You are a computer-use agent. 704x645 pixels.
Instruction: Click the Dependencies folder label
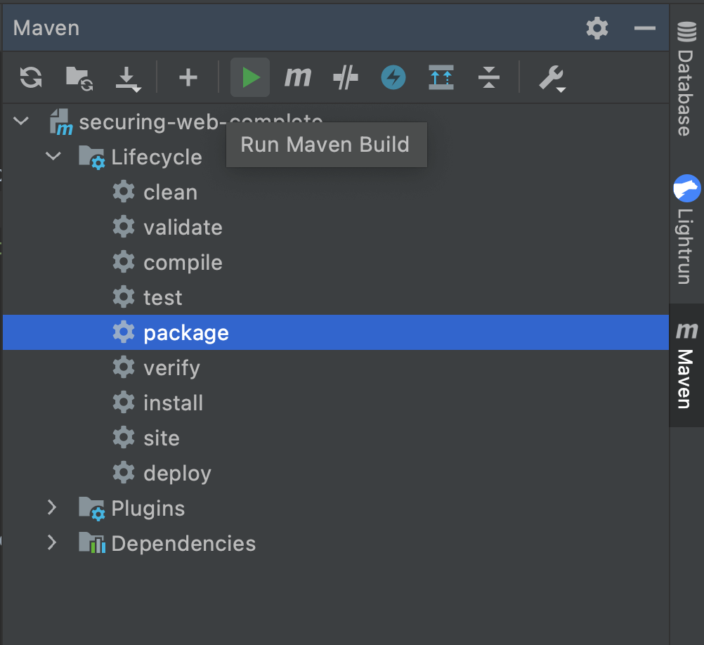(183, 544)
